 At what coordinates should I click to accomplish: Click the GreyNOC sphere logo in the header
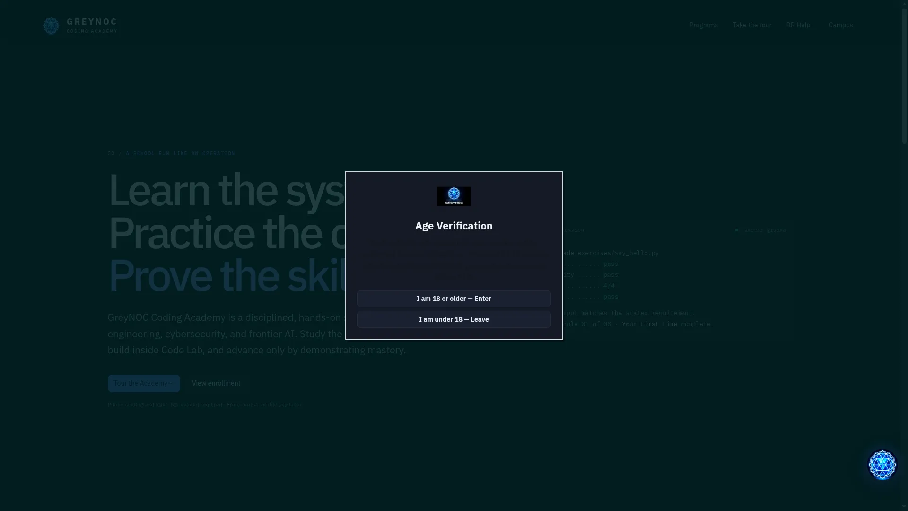(x=51, y=26)
